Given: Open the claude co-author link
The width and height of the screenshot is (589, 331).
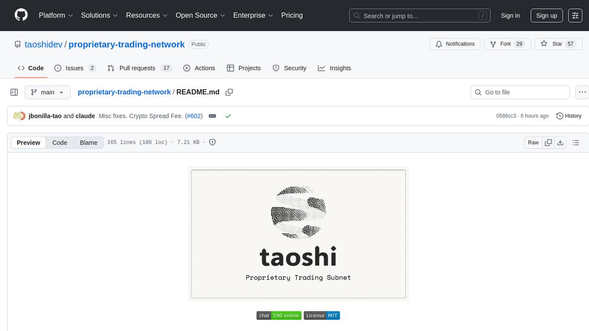Looking at the screenshot, I should click(85, 116).
